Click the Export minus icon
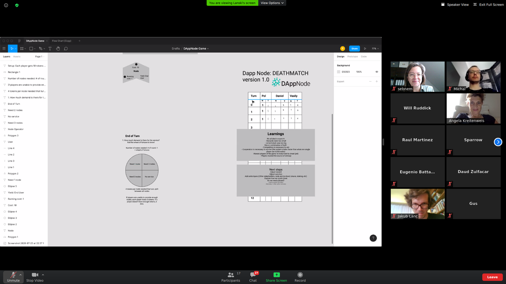This screenshot has width=506, height=284. 370,82
